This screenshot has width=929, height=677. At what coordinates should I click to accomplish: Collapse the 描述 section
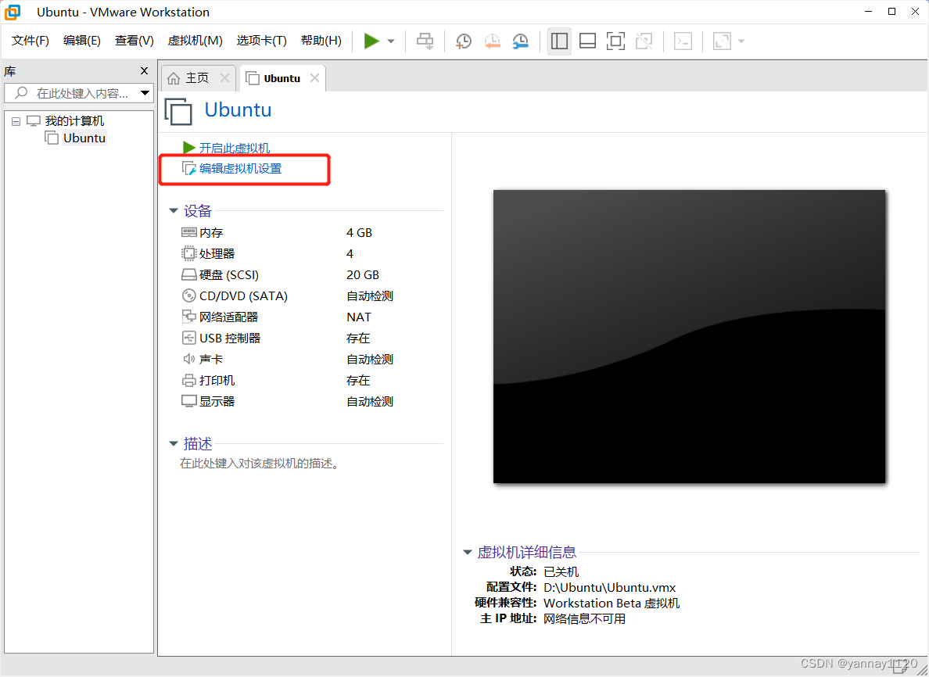[x=174, y=443]
